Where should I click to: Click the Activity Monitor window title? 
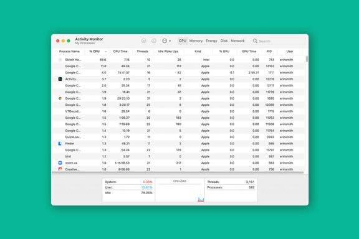(x=89, y=39)
